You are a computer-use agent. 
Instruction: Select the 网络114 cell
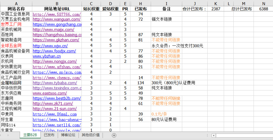pyautogui.click(x=16, y=125)
